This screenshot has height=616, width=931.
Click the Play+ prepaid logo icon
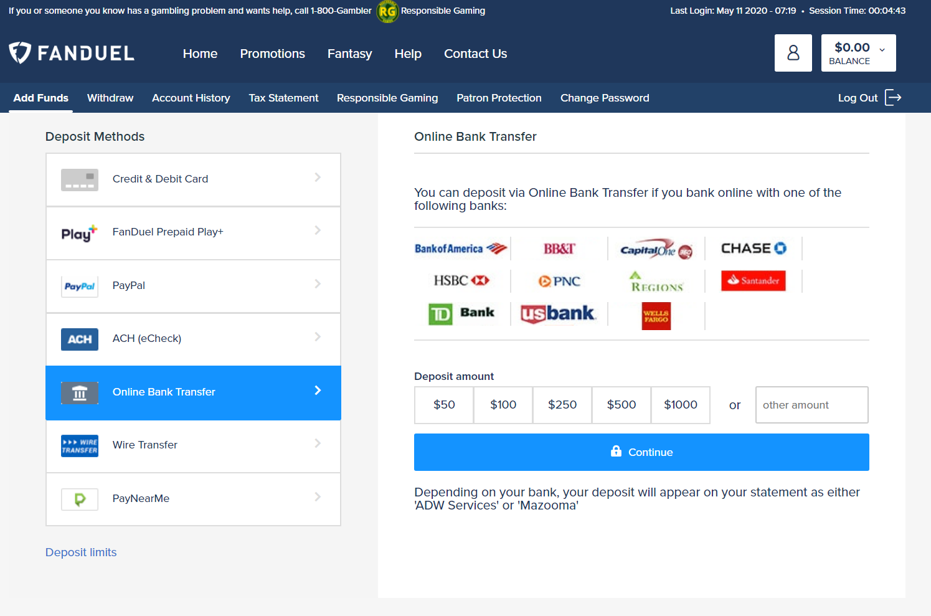(80, 233)
